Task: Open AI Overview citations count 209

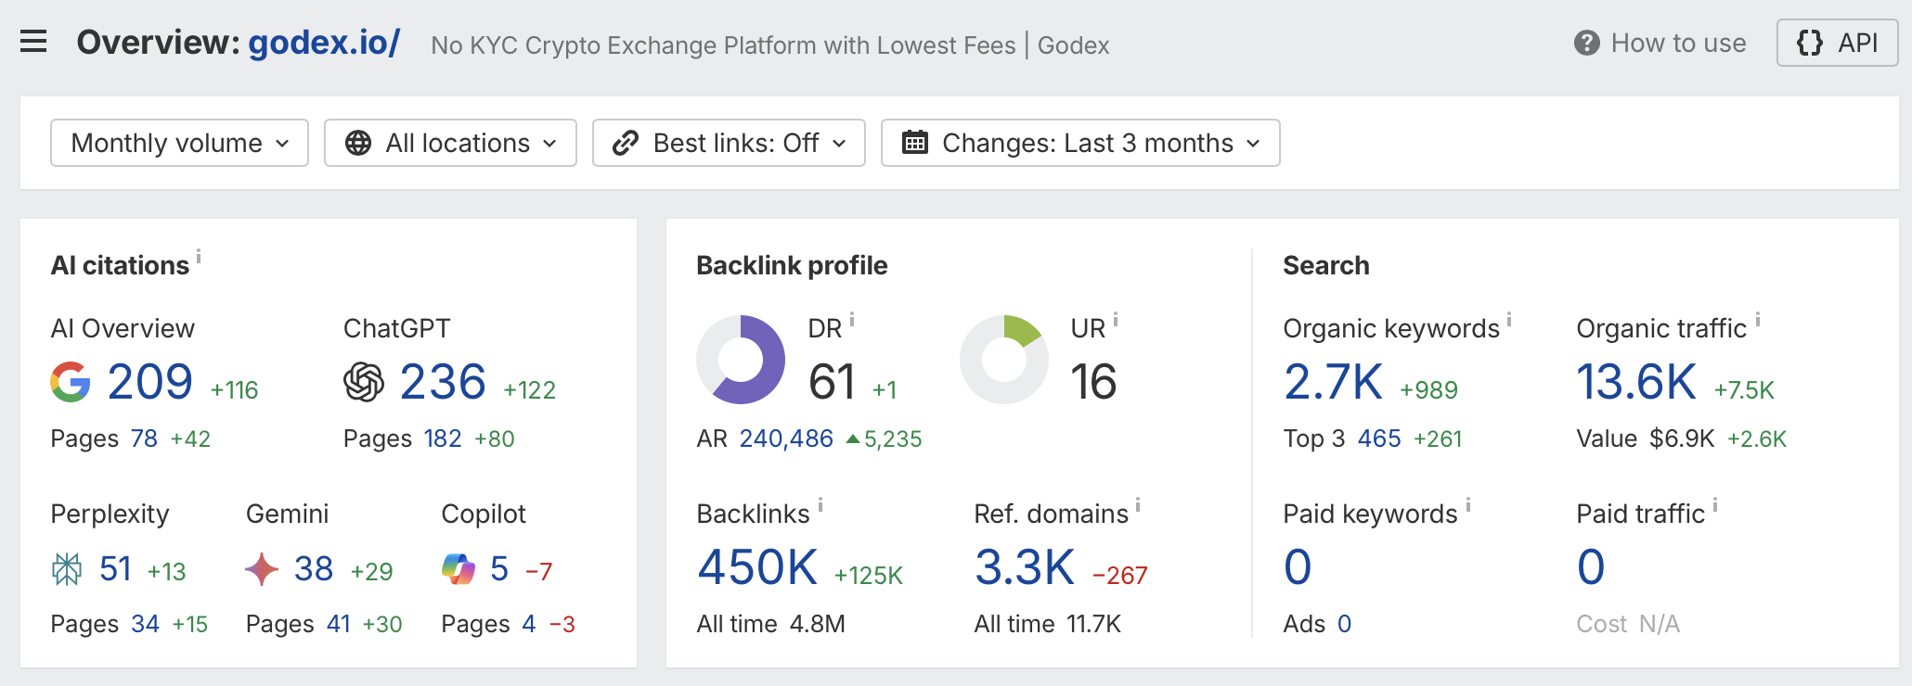Action: 150,382
